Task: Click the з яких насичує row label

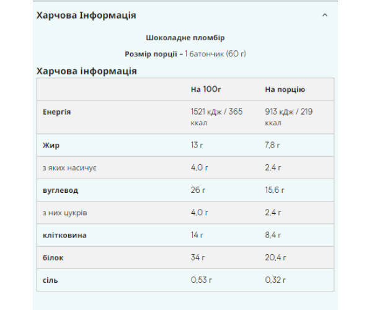Action: pos(69,167)
